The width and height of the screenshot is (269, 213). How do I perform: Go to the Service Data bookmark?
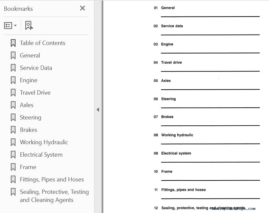[36, 68]
